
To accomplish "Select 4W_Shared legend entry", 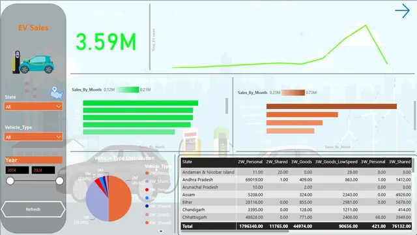I will click(158, 223).
